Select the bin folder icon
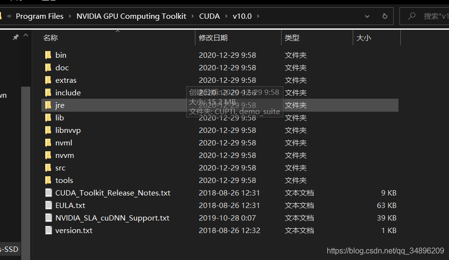This screenshot has width=449, height=260. tap(49, 55)
